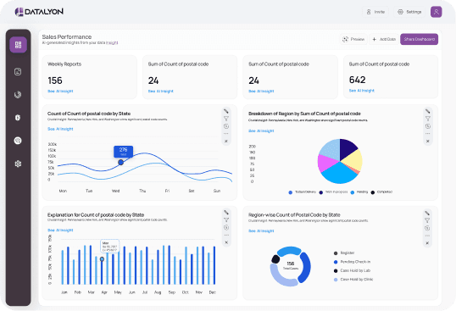Open history on Region-wise Count donut chart

tap(427, 228)
